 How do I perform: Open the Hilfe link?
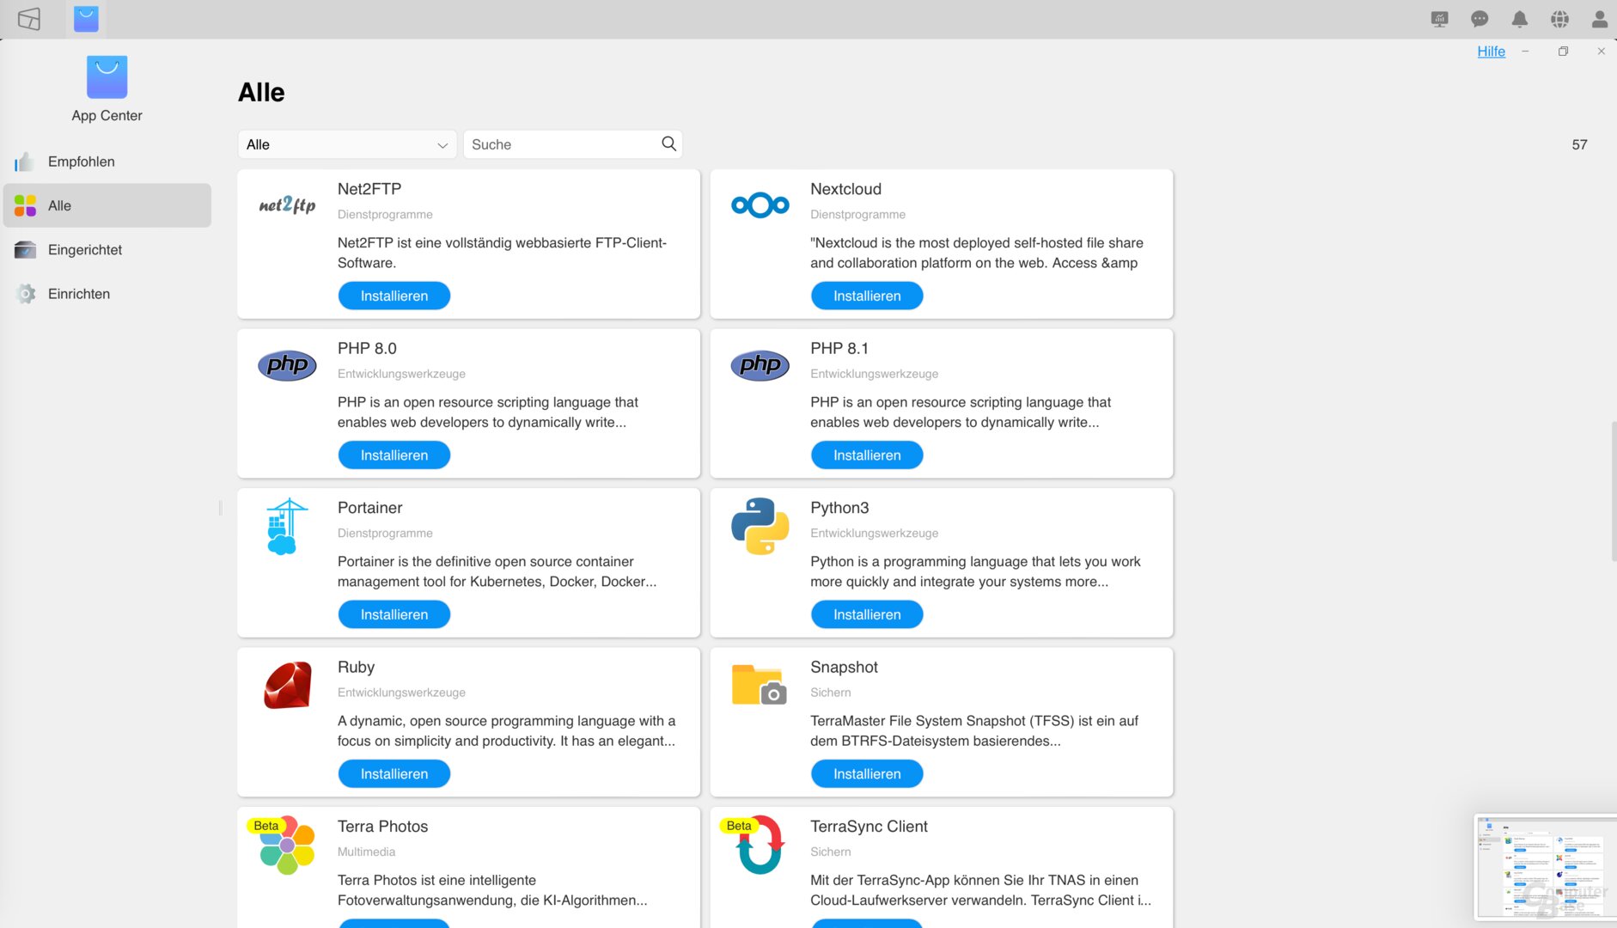1491,52
